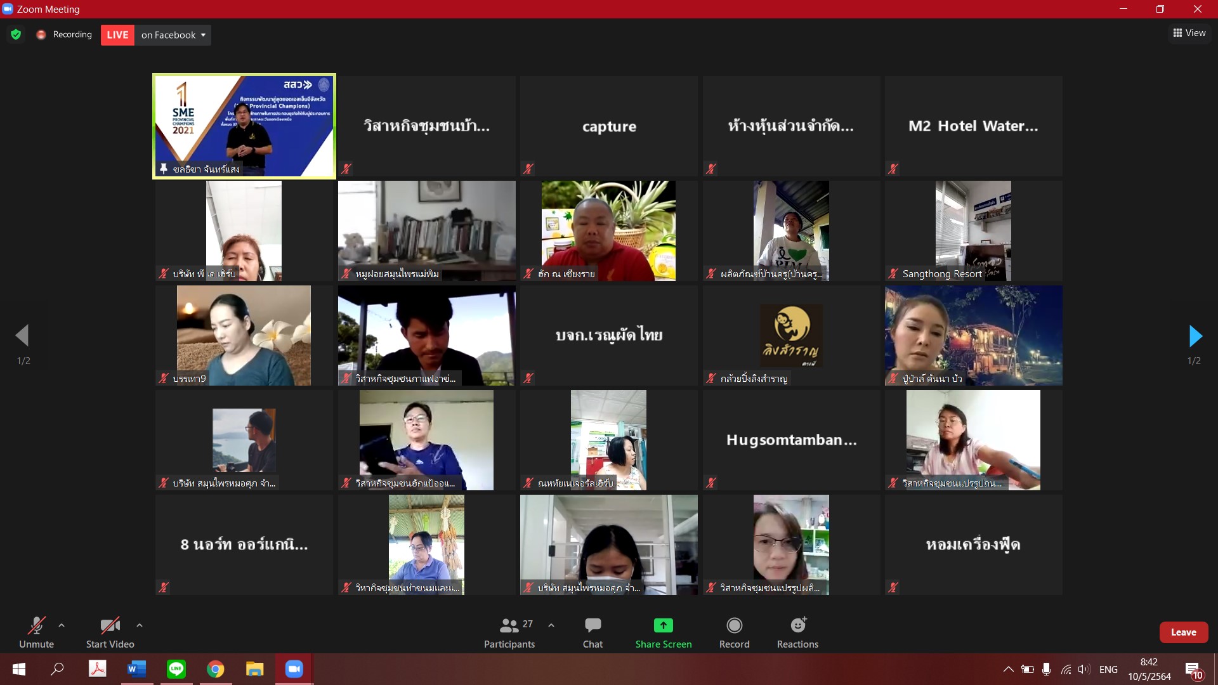This screenshot has width=1218, height=685.
Task: Click the pin icon on the speaker tile
Action: 164,169
